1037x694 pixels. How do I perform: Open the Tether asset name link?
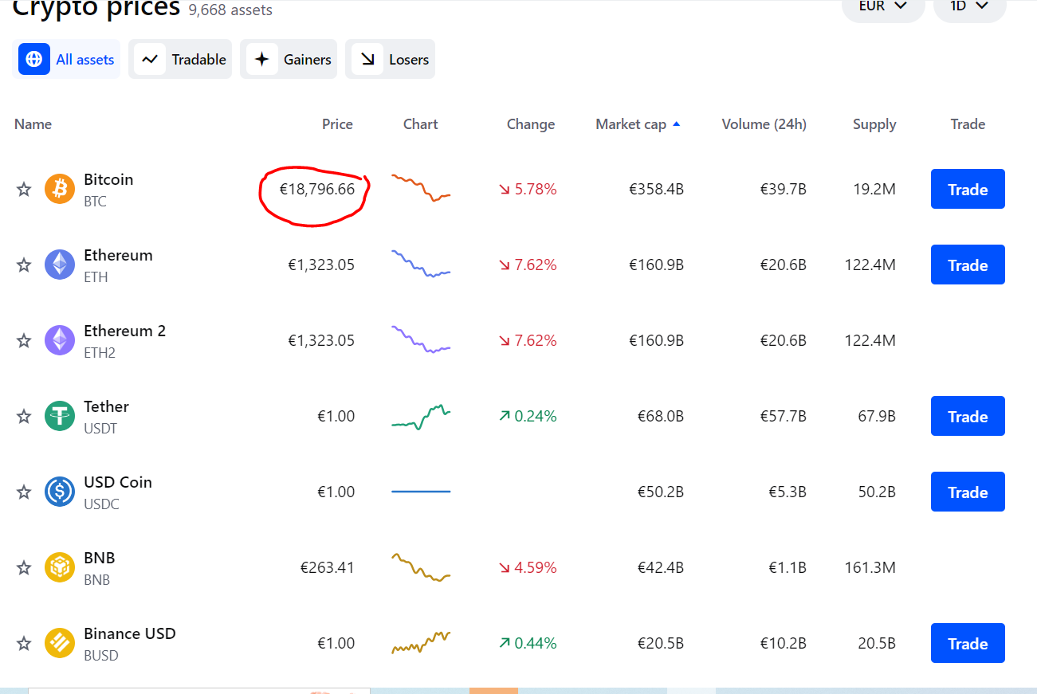point(106,406)
